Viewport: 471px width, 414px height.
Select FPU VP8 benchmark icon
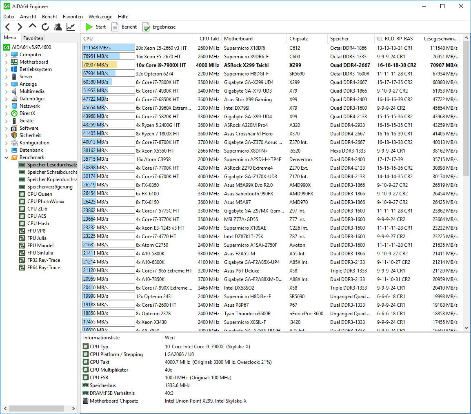22,231
